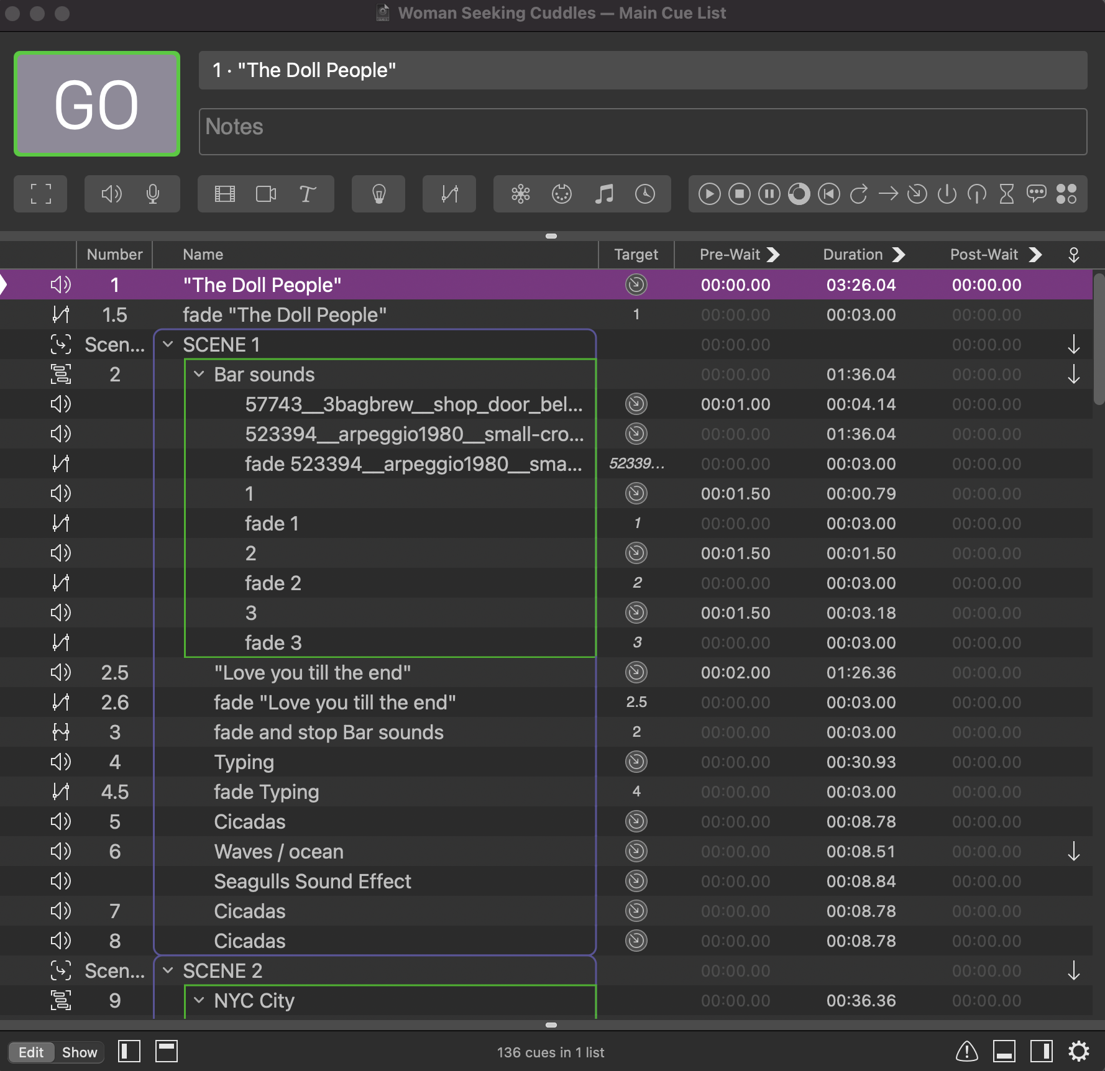Screen dimensions: 1105x1071
Task: Toggle full screen mode icon
Action: [41, 194]
